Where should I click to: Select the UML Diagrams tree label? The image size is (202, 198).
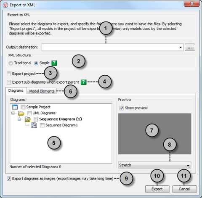pyautogui.click(x=44, y=113)
